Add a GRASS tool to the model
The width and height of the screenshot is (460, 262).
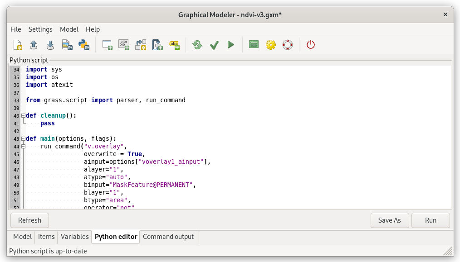click(107, 45)
